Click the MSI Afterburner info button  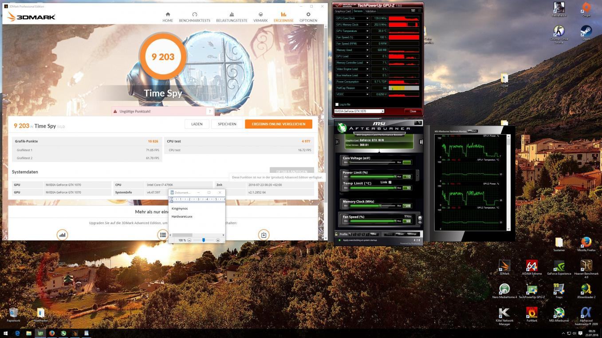click(421, 142)
